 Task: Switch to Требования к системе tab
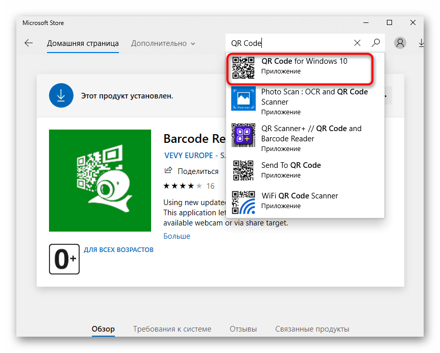tap(172, 329)
